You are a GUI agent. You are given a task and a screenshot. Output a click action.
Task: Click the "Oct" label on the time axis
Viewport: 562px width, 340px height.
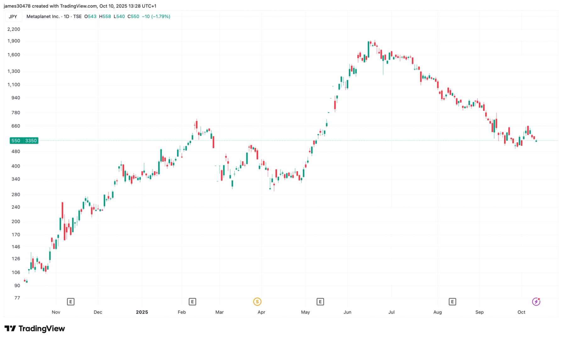pos(521,312)
